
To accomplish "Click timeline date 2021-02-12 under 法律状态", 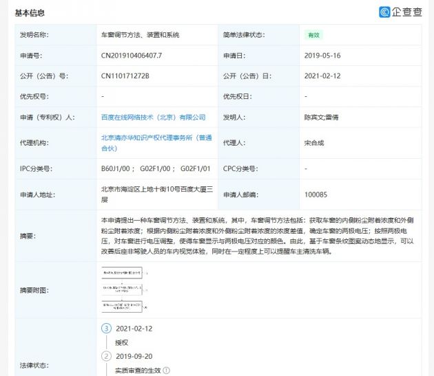I will coord(134,329).
